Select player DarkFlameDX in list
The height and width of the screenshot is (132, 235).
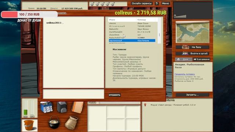(116, 32)
